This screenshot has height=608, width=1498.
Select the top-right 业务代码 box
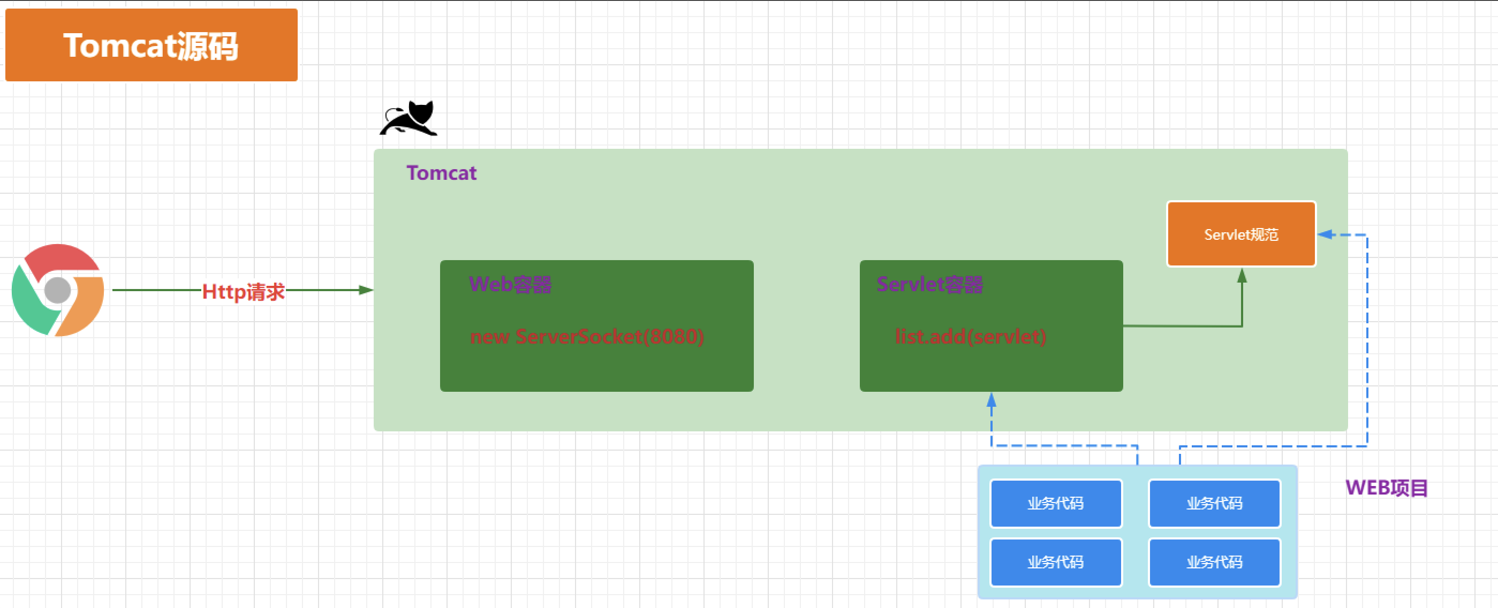point(1214,503)
